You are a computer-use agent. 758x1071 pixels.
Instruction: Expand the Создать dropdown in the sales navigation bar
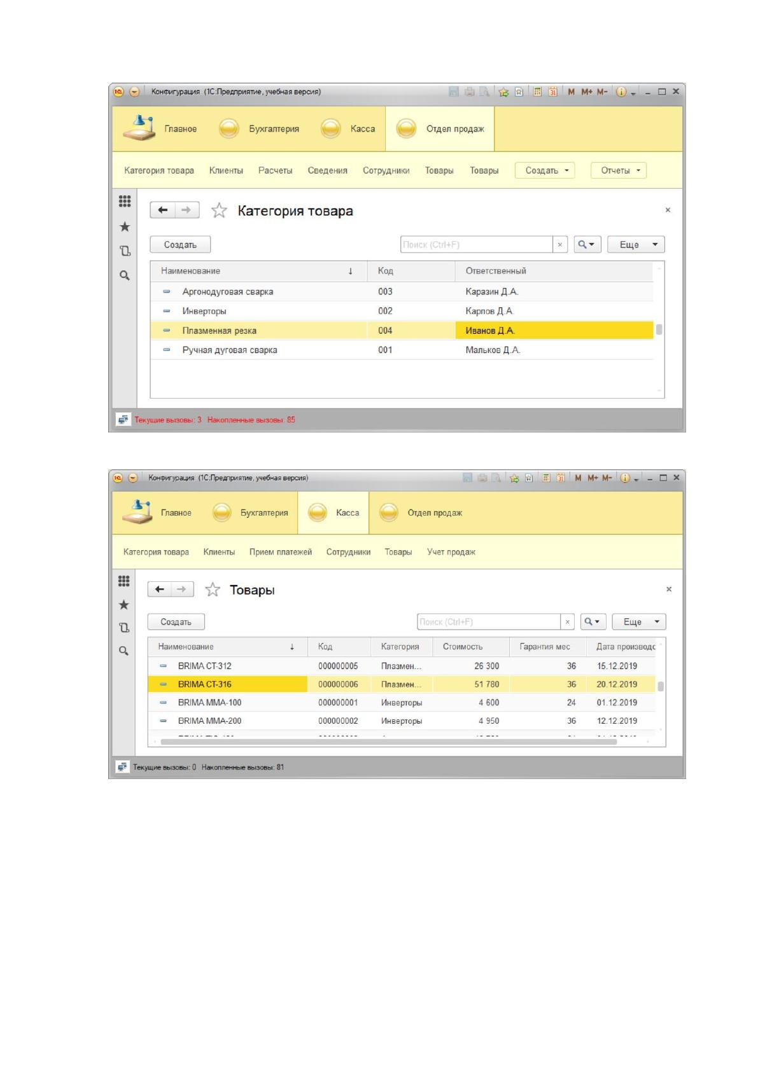point(545,170)
